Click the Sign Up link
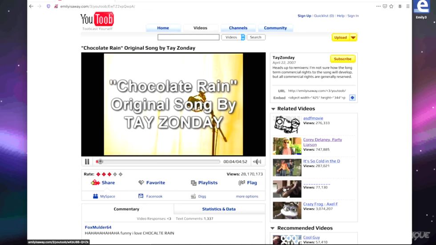 click(x=304, y=16)
